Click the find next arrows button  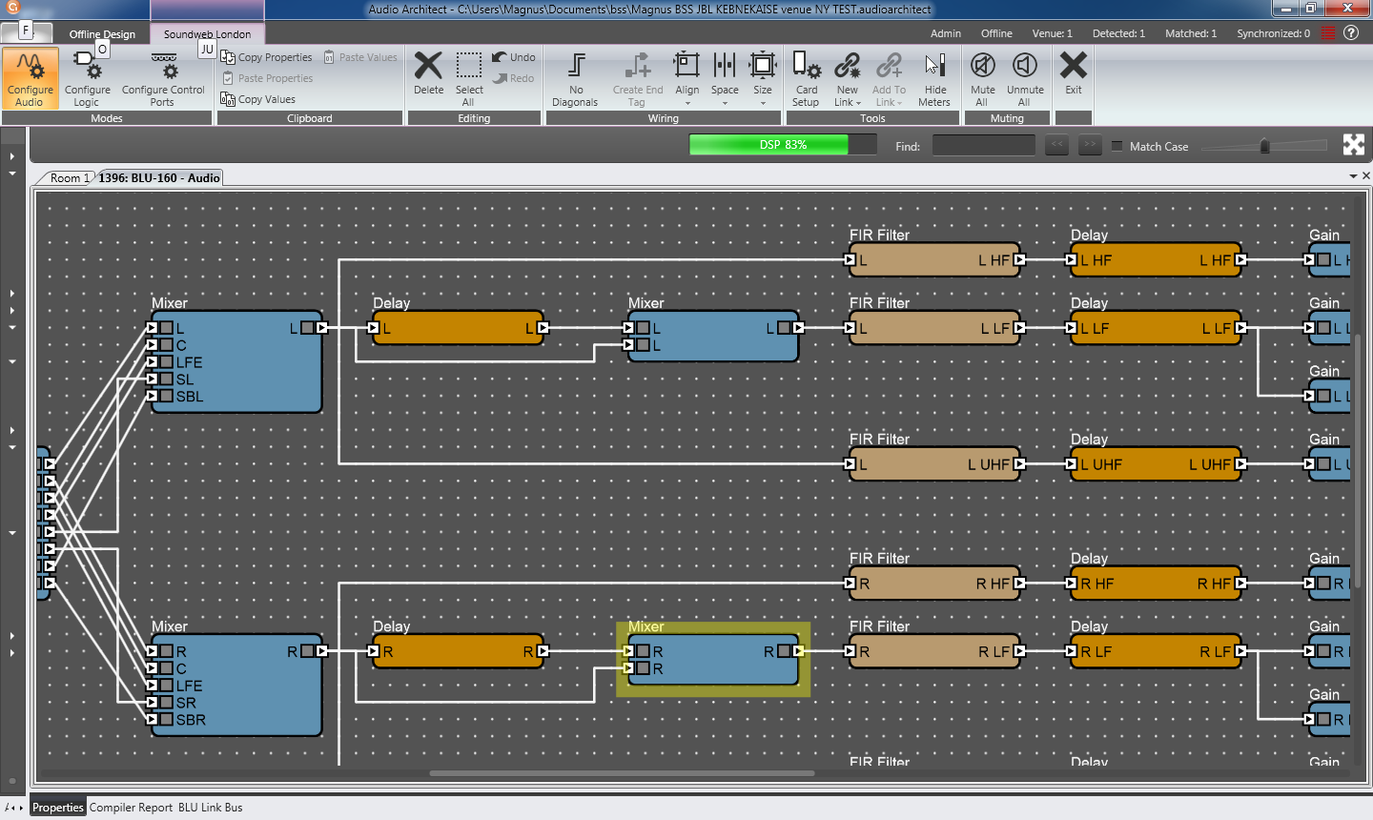[1090, 145]
